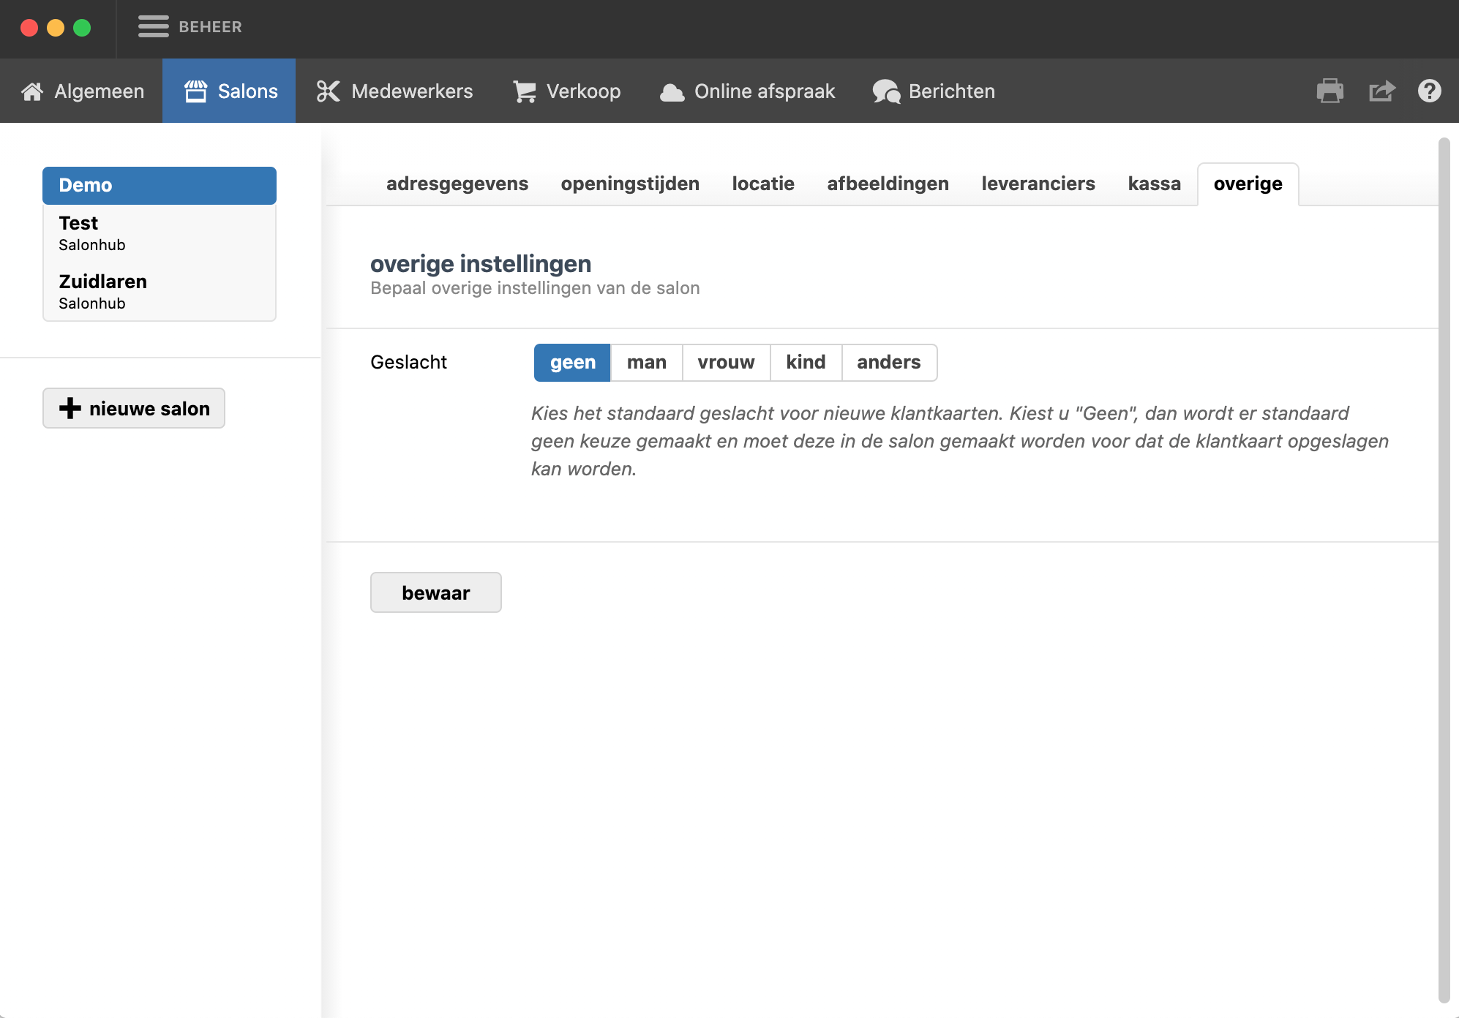Switch to the afbeeldingen tab
The height and width of the screenshot is (1018, 1459).
click(x=888, y=184)
